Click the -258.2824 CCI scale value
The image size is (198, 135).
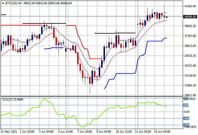[x=190, y=127]
